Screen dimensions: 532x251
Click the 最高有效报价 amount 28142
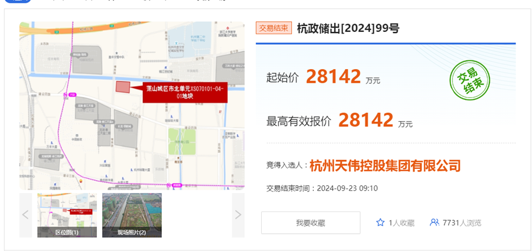[366, 120]
